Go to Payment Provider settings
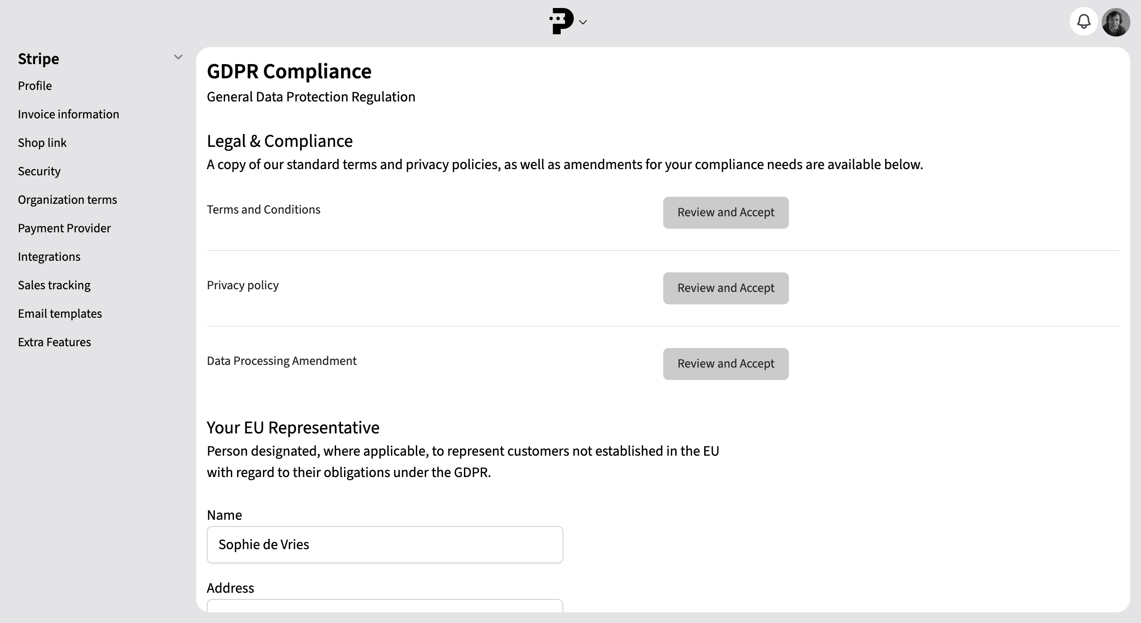Screen dimensions: 1141x623 point(64,228)
